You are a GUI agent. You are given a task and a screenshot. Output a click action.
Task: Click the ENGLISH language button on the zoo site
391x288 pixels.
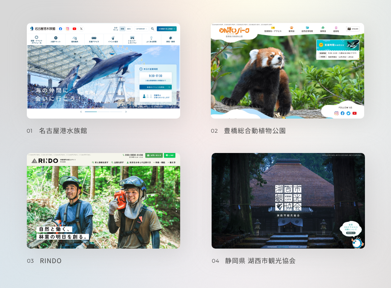[x=353, y=29]
